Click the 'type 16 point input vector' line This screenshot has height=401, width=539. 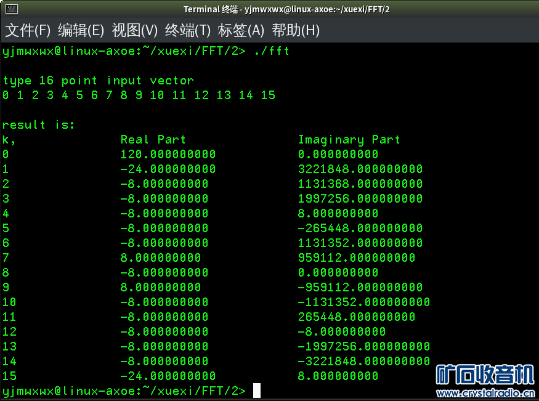coord(98,81)
